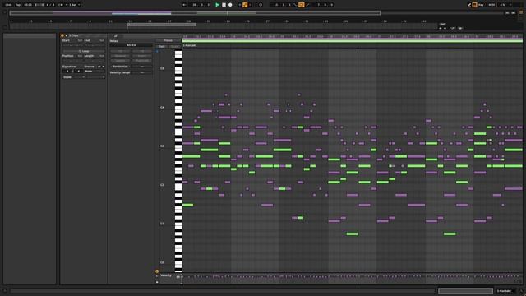This screenshot has height=296, width=526.
Task: Click the arrangement loop brace
Action: pyautogui.click(x=162, y=25)
